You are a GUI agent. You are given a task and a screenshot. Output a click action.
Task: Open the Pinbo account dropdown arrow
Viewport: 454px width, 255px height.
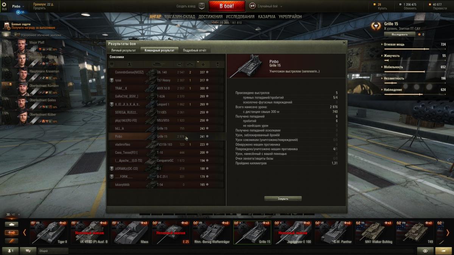click(x=23, y=6)
